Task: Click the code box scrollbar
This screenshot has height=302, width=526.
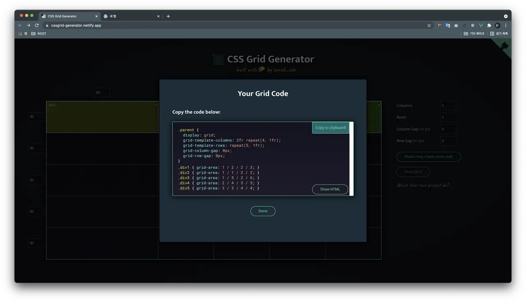Action: click(x=351, y=159)
